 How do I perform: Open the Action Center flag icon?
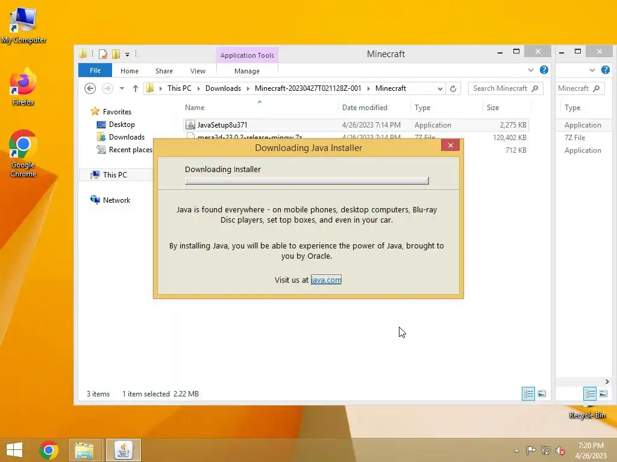click(531, 451)
